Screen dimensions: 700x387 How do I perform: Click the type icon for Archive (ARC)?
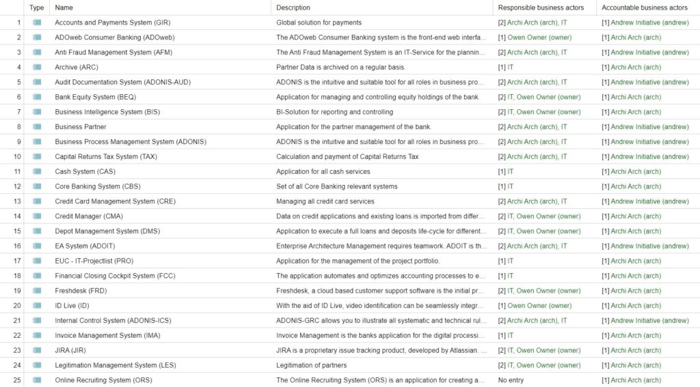[x=37, y=68]
